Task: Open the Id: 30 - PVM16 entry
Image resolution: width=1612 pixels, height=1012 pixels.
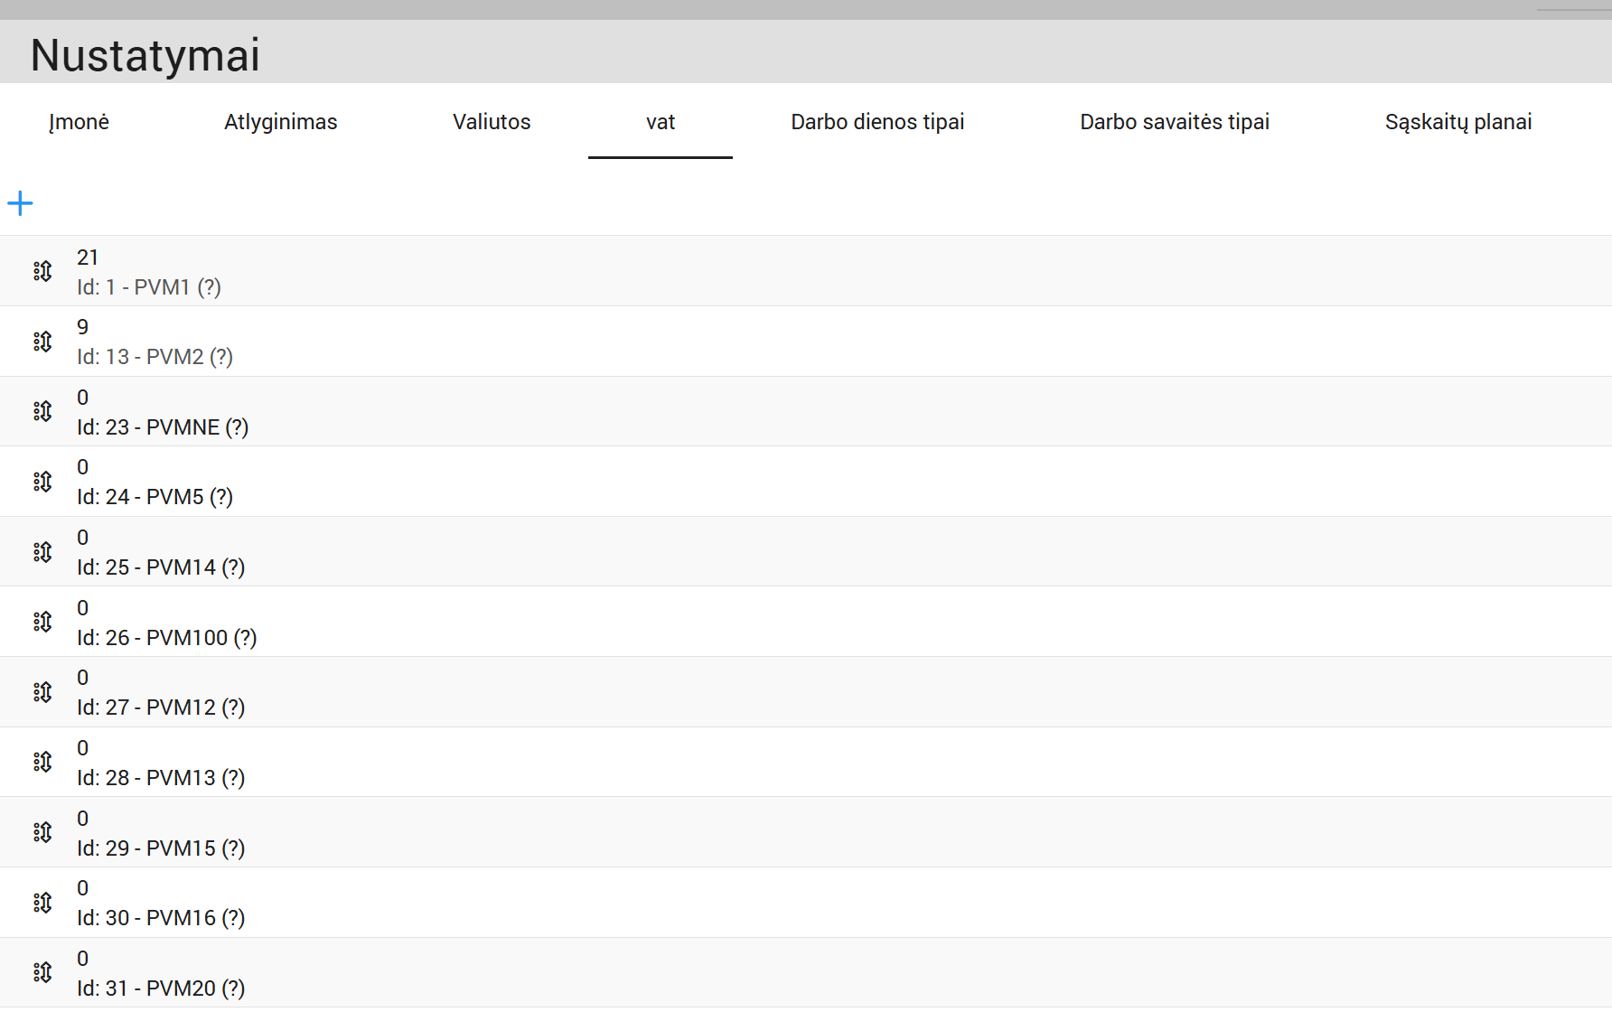Action: click(161, 917)
